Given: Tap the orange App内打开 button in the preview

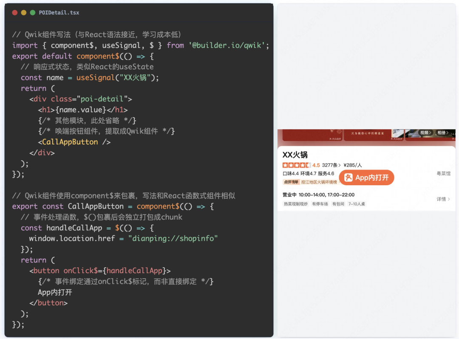Looking at the screenshot, I should (x=366, y=178).
